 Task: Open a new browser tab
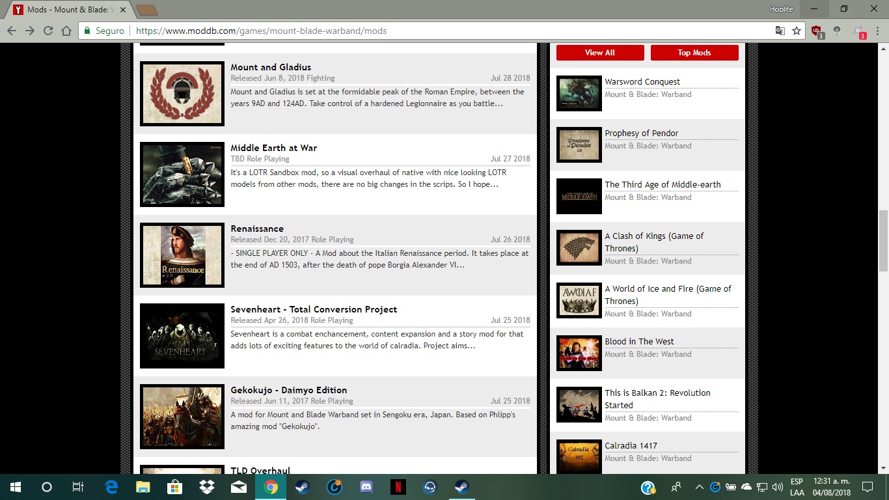pyautogui.click(x=147, y=10)
